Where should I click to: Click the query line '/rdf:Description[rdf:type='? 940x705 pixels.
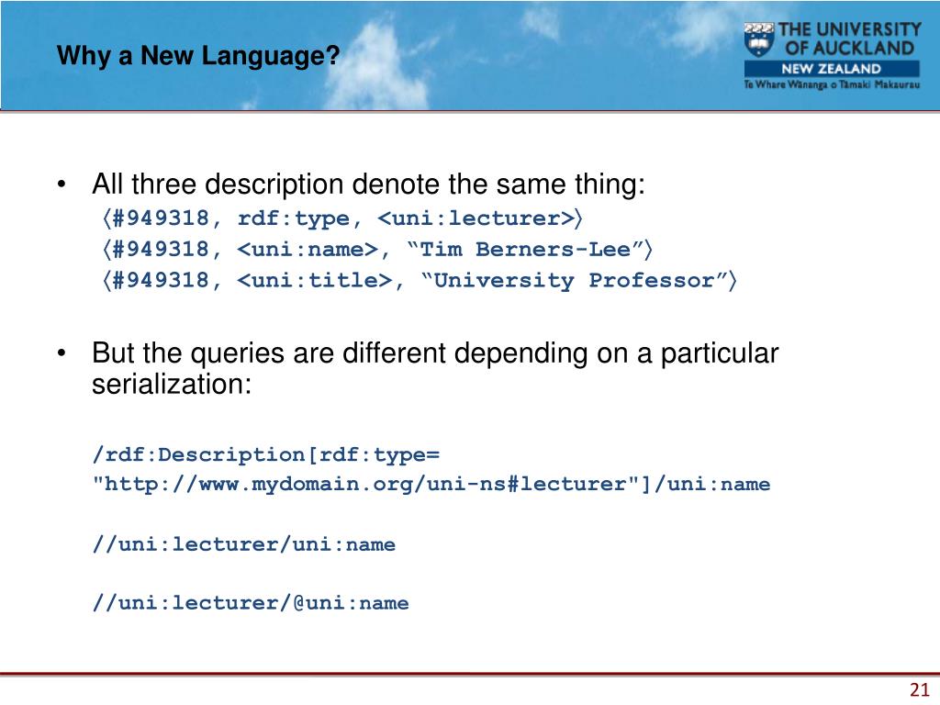(266, 455)
